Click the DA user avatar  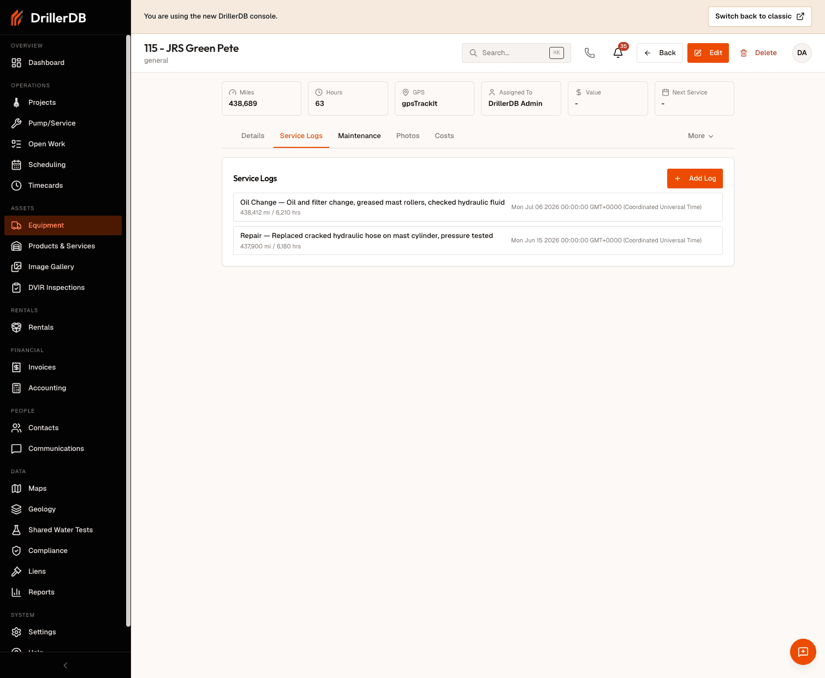(802, 53)
